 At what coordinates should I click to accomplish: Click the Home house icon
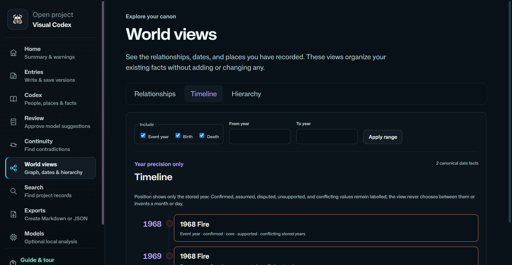click(x=13, y=53)
